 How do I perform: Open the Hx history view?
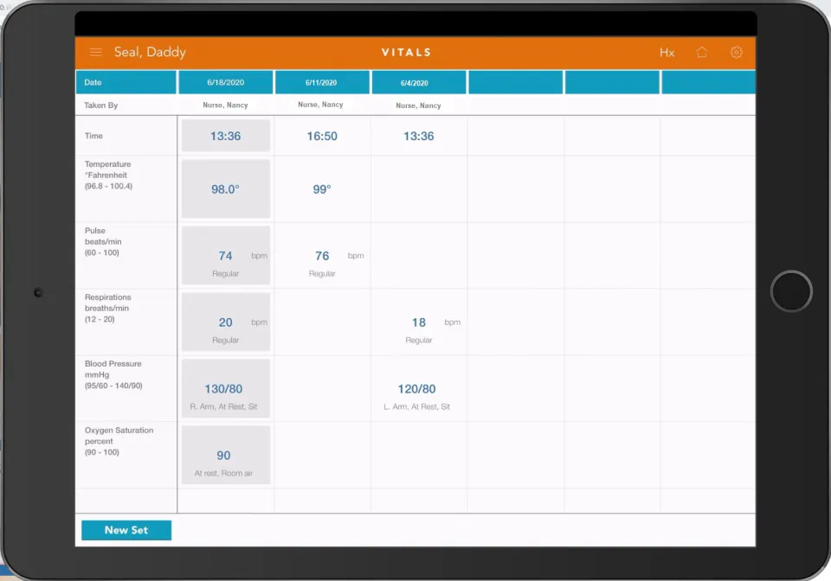coord(667,53)
